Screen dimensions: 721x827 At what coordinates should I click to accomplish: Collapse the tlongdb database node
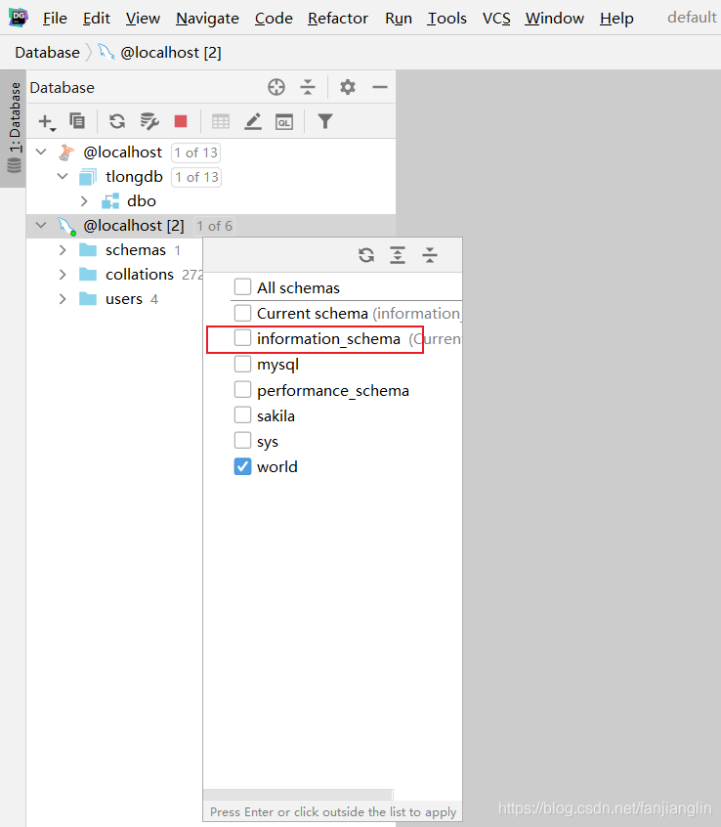click(x=63, y=176)
